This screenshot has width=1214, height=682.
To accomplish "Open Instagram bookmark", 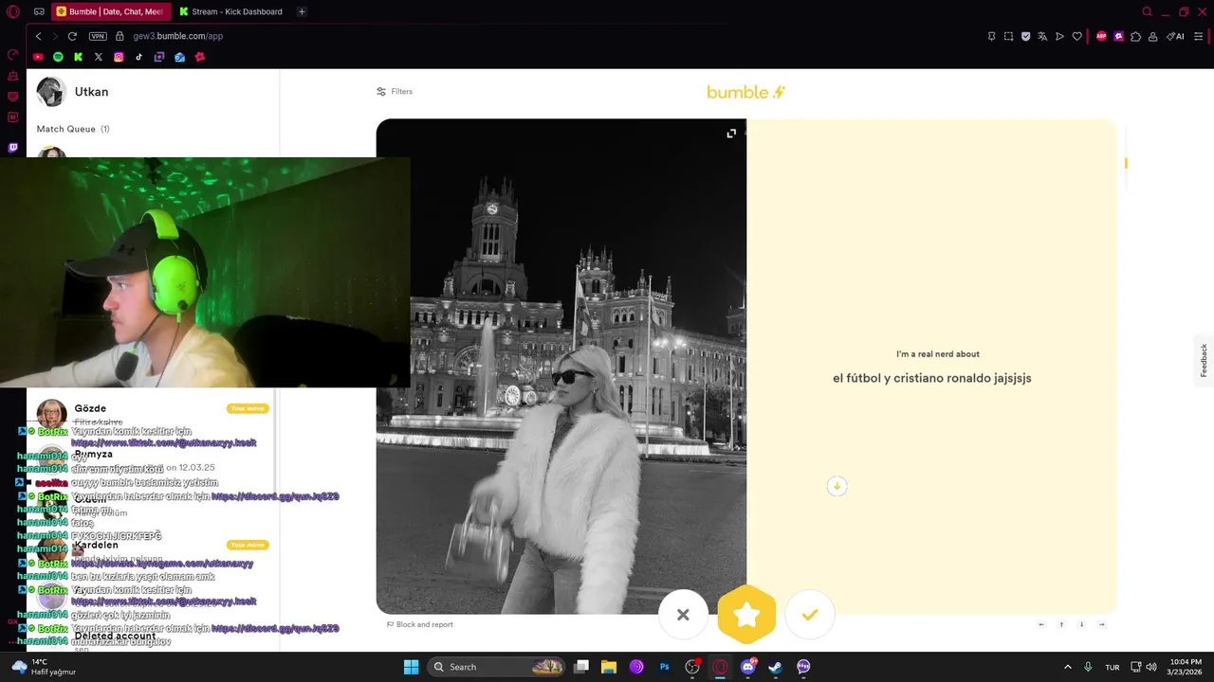I will click(x=119, y=57).
